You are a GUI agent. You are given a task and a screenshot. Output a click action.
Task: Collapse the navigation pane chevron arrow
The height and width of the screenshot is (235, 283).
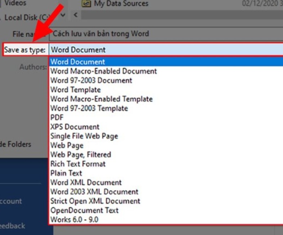click(63, 15)
